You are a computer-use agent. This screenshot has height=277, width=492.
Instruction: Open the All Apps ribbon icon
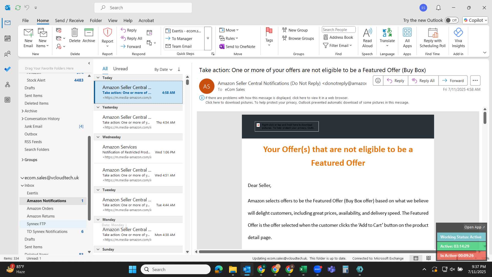click(x=407, y=38)
